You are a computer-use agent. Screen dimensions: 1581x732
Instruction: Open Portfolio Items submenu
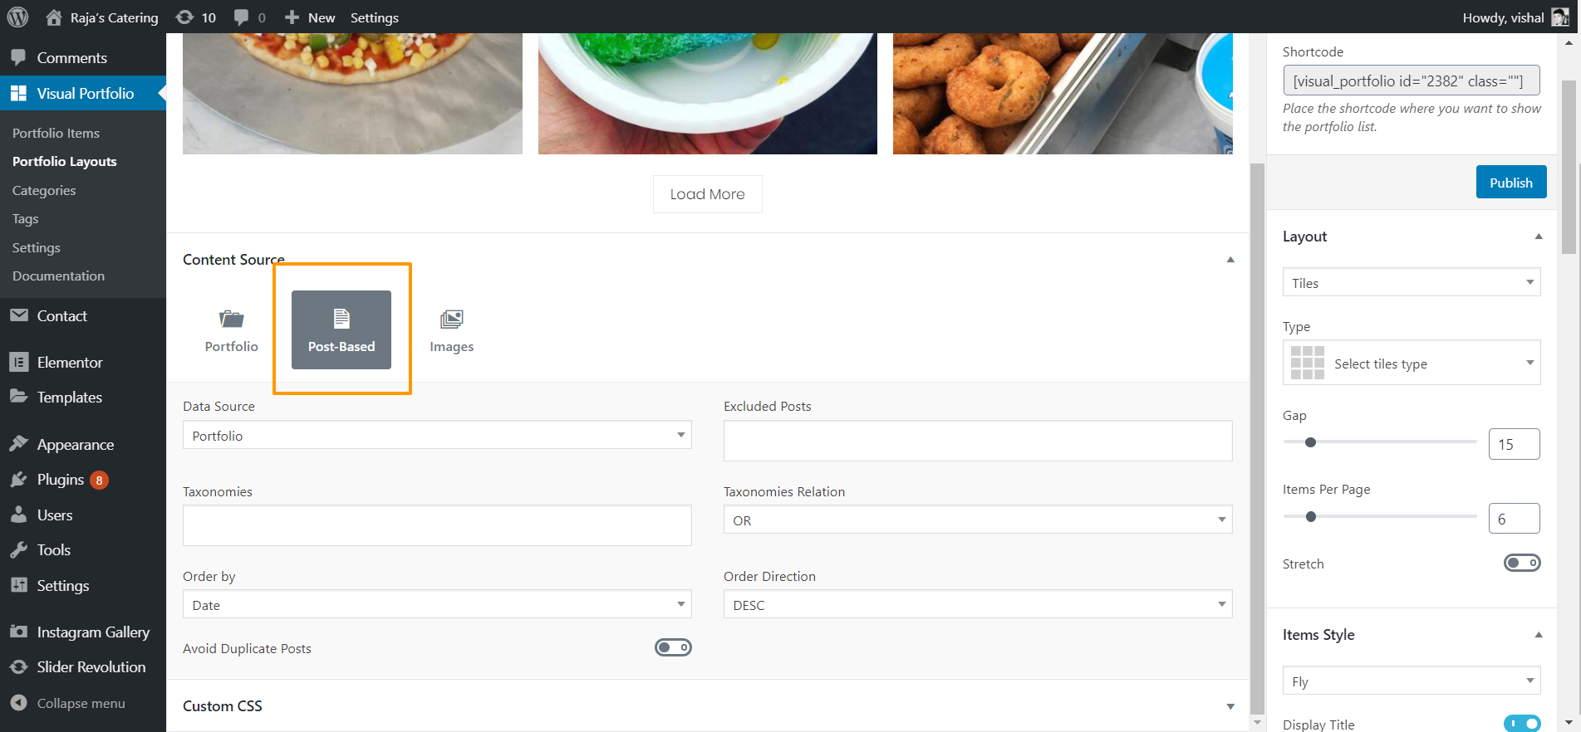coord(56,133)
